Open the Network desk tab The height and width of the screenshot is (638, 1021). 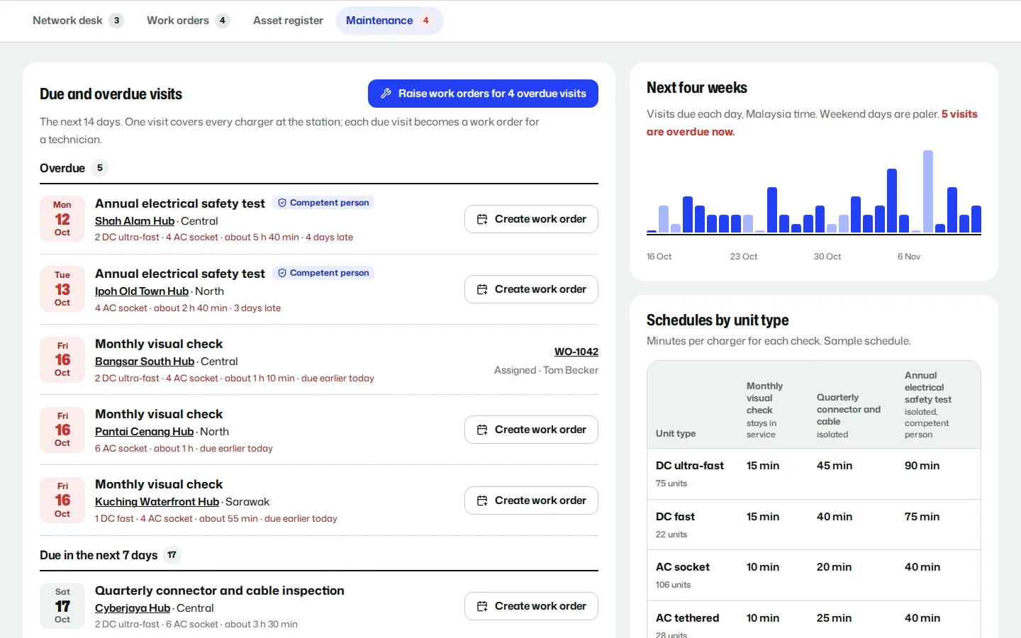77,21
